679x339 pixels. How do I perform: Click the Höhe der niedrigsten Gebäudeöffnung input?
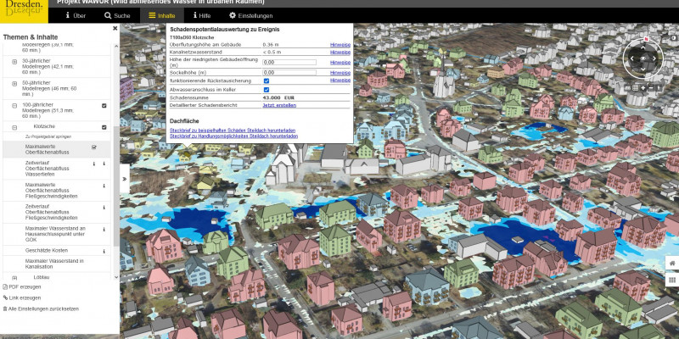(x=289, y=62)
